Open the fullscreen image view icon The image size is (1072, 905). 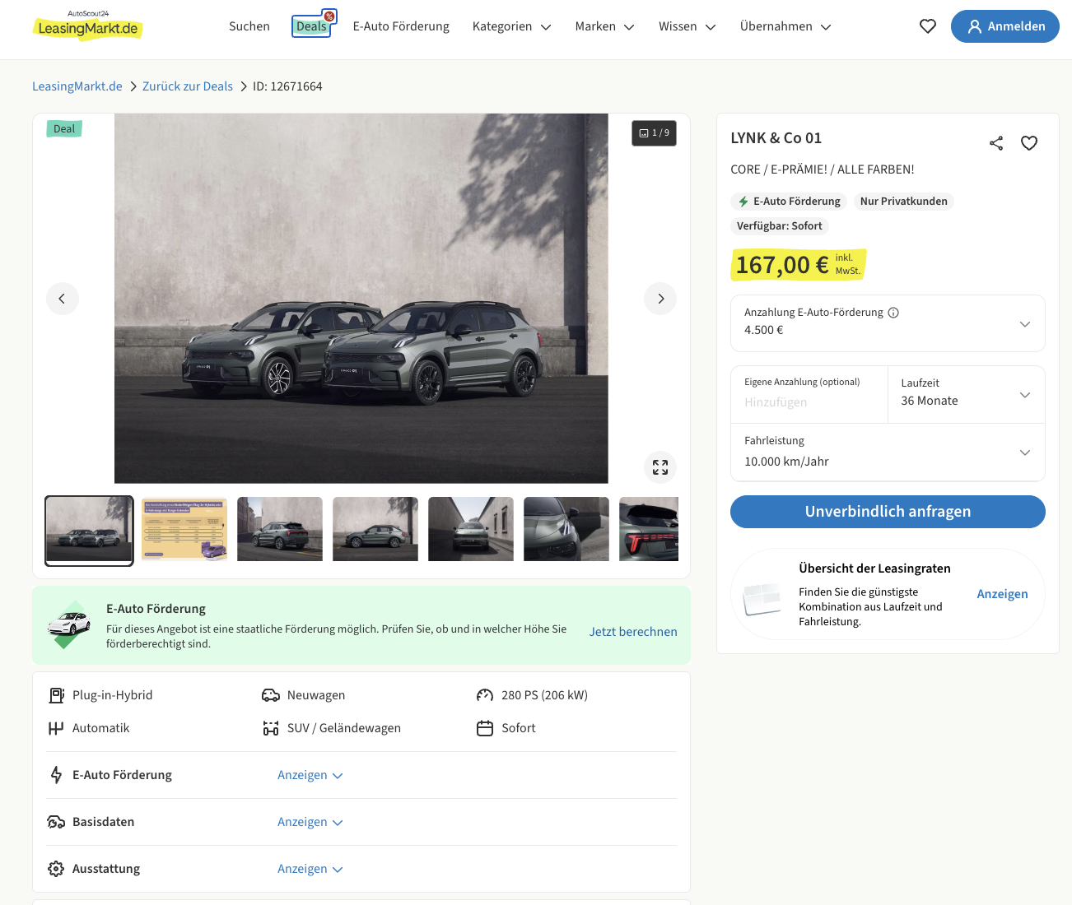660,467
